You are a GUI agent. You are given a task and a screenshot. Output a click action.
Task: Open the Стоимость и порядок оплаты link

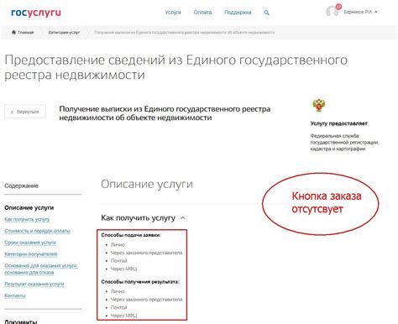pyautogui.click(x=37, y=231)
